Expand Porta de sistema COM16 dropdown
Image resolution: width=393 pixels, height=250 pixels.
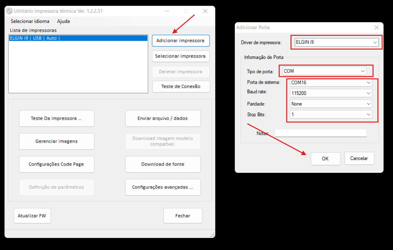point(331,82)
